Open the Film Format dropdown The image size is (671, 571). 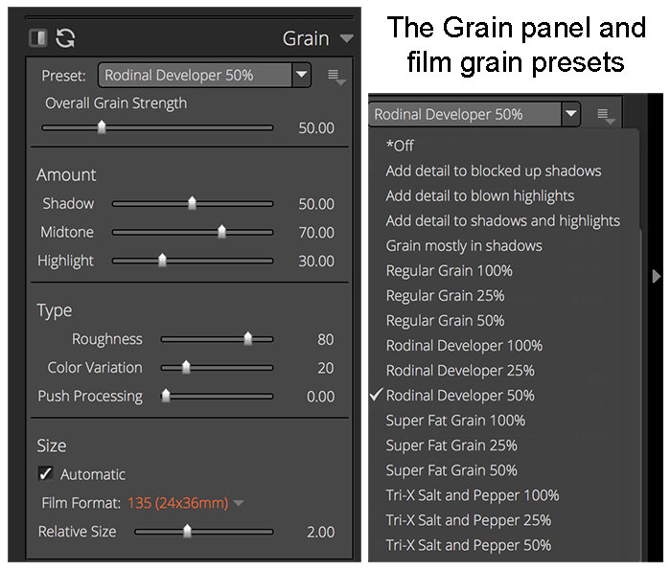(x=240, y=503)
